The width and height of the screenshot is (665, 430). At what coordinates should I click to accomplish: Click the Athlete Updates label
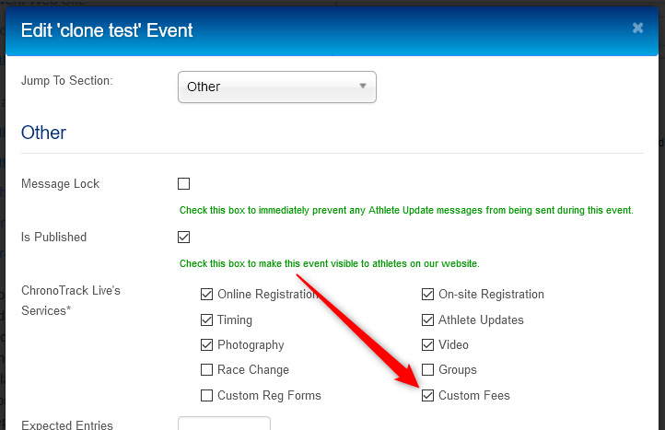tap(481, 320)
